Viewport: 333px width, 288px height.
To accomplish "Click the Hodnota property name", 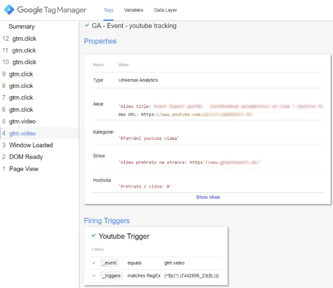I will (102, 180).
